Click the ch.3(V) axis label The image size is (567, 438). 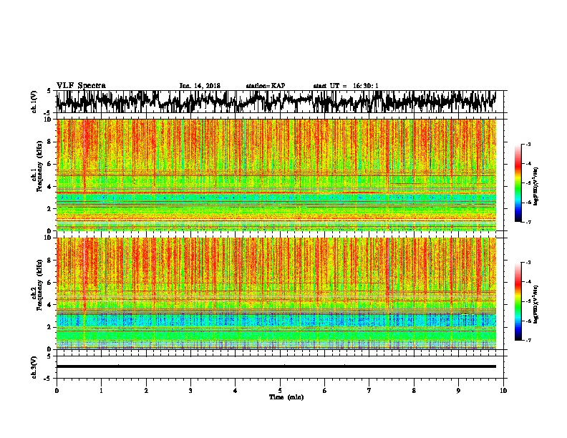(34, 367)
